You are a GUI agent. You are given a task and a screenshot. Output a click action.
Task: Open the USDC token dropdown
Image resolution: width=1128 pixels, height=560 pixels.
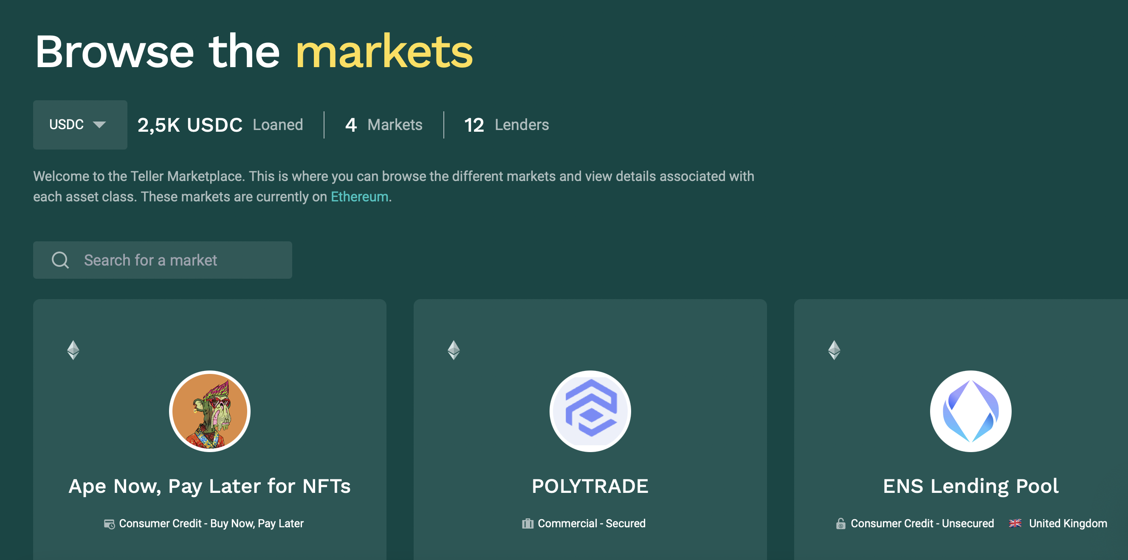tap(80, 125)
